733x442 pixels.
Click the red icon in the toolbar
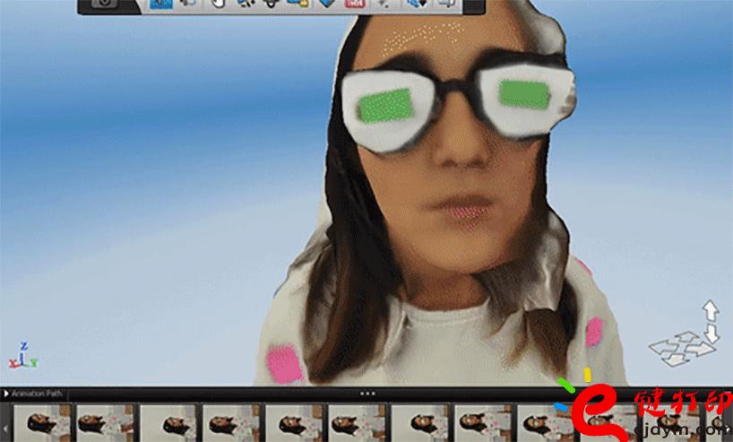(x=355, y=4)
